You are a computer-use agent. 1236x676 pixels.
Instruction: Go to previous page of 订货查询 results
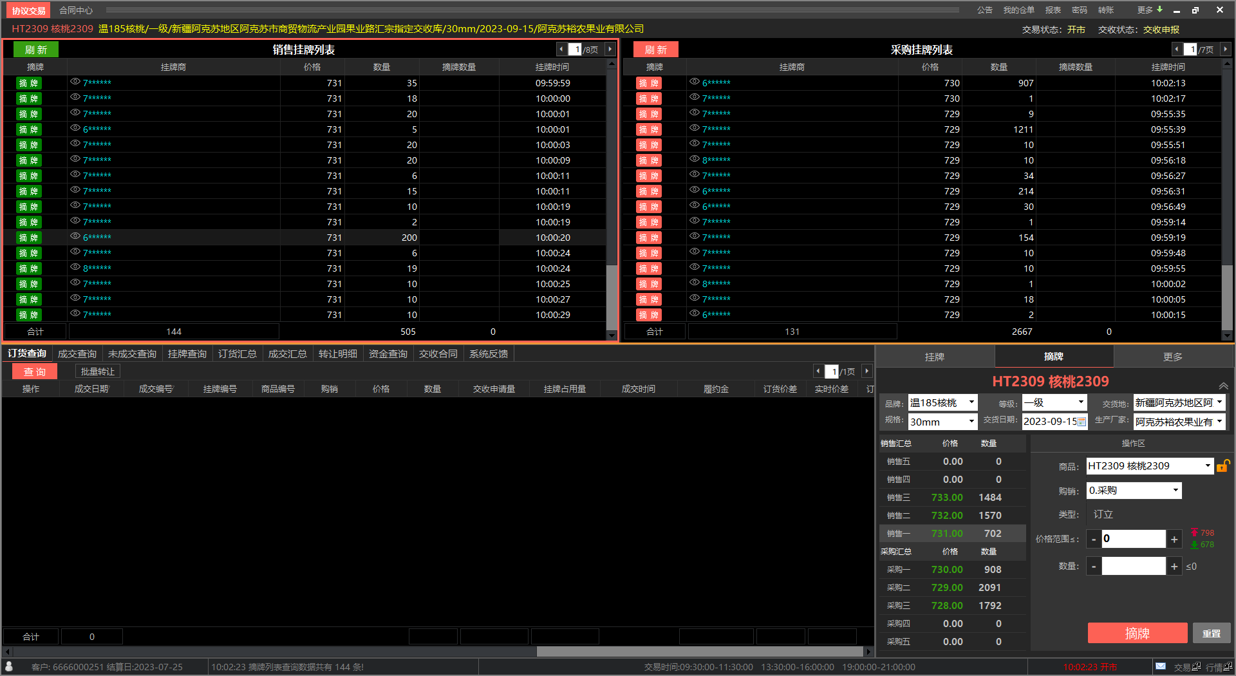(x=818, y=371)
